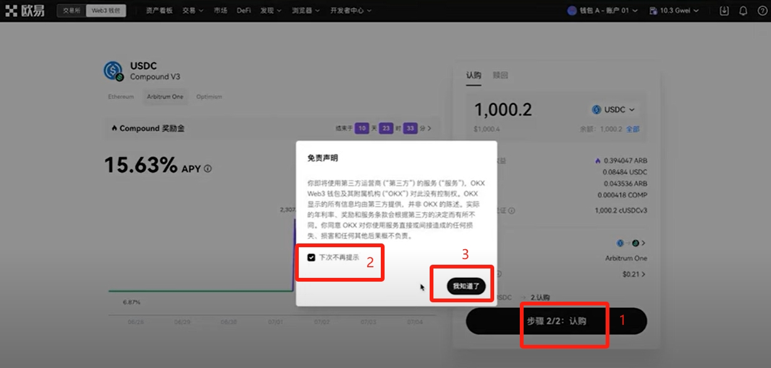Expand the 发现 dropdown menu

click(271, 11)
